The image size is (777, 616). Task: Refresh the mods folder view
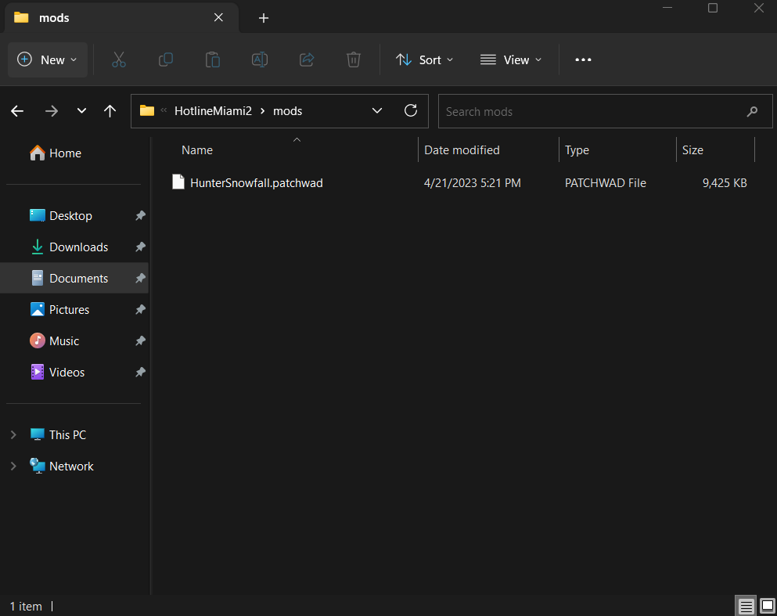click(411, 111)
